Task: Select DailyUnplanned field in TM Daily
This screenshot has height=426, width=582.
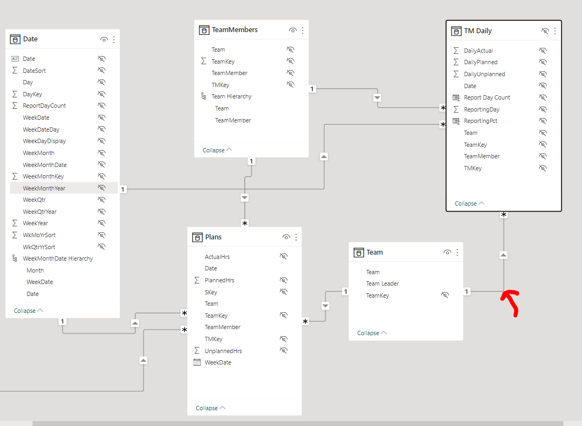Action: point(484,75)
